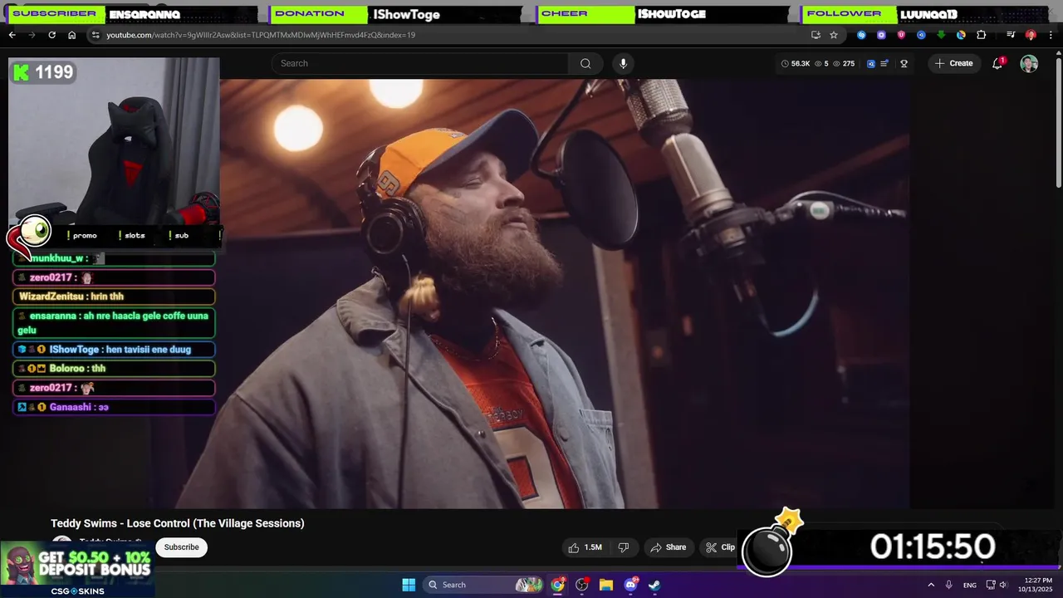
Task: Open the browser home page icon
Action: point(71,35)
